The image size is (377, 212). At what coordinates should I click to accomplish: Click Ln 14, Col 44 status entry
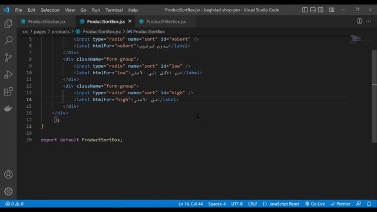pyautogui.click(x=191, y=204)
